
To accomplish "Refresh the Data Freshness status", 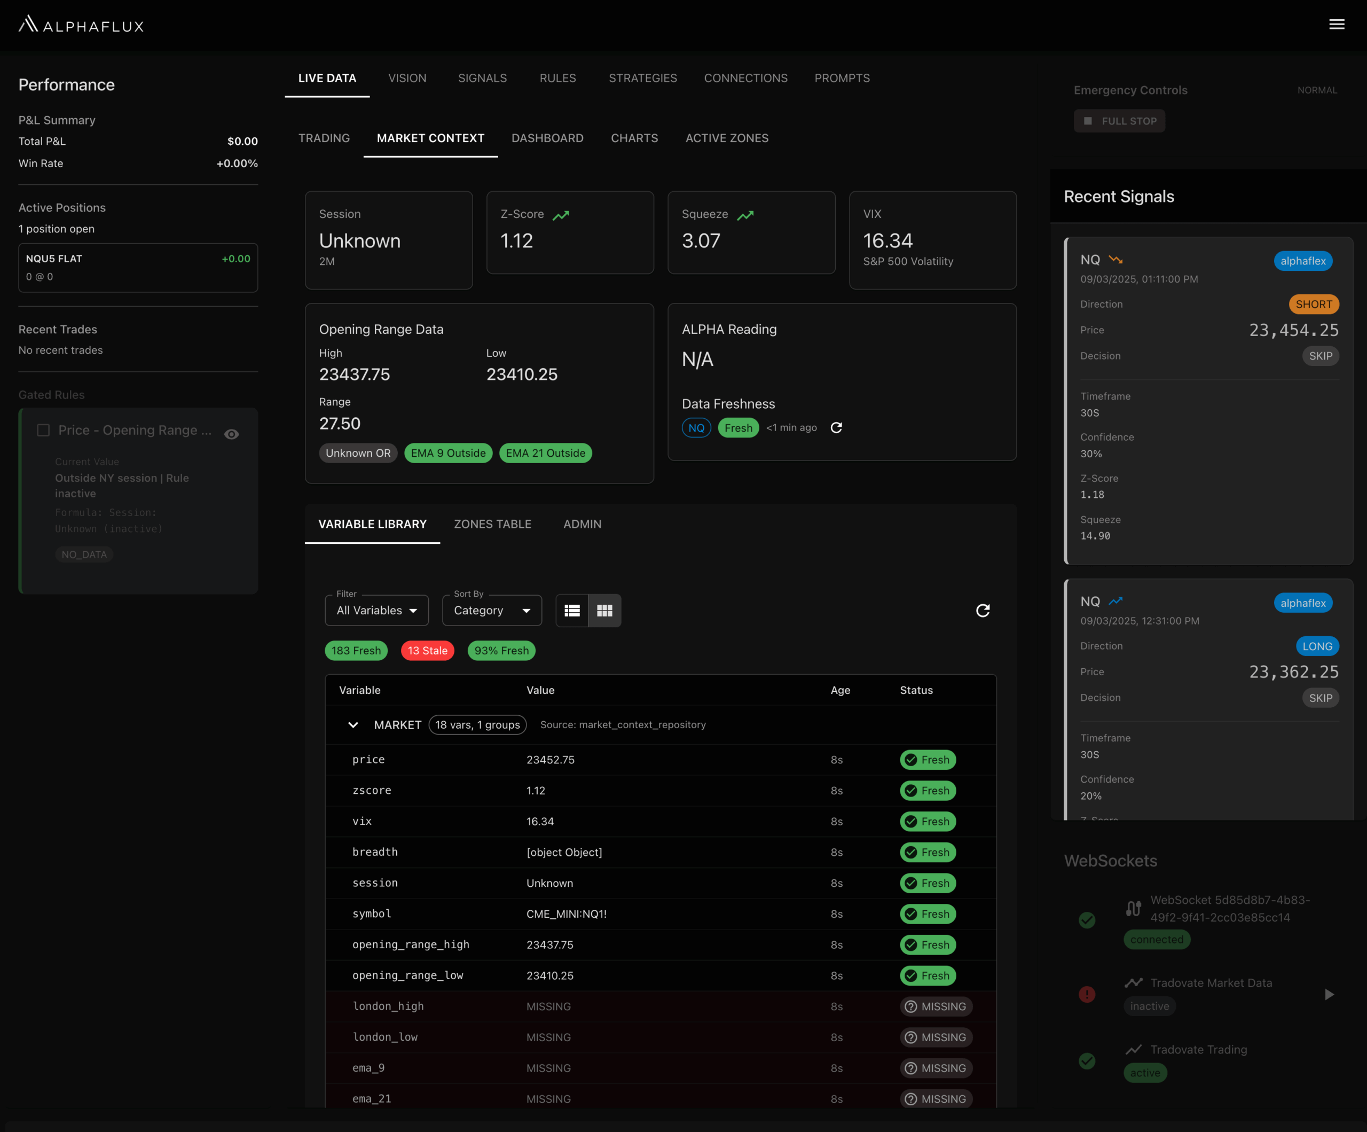I will tap(836, 427).
